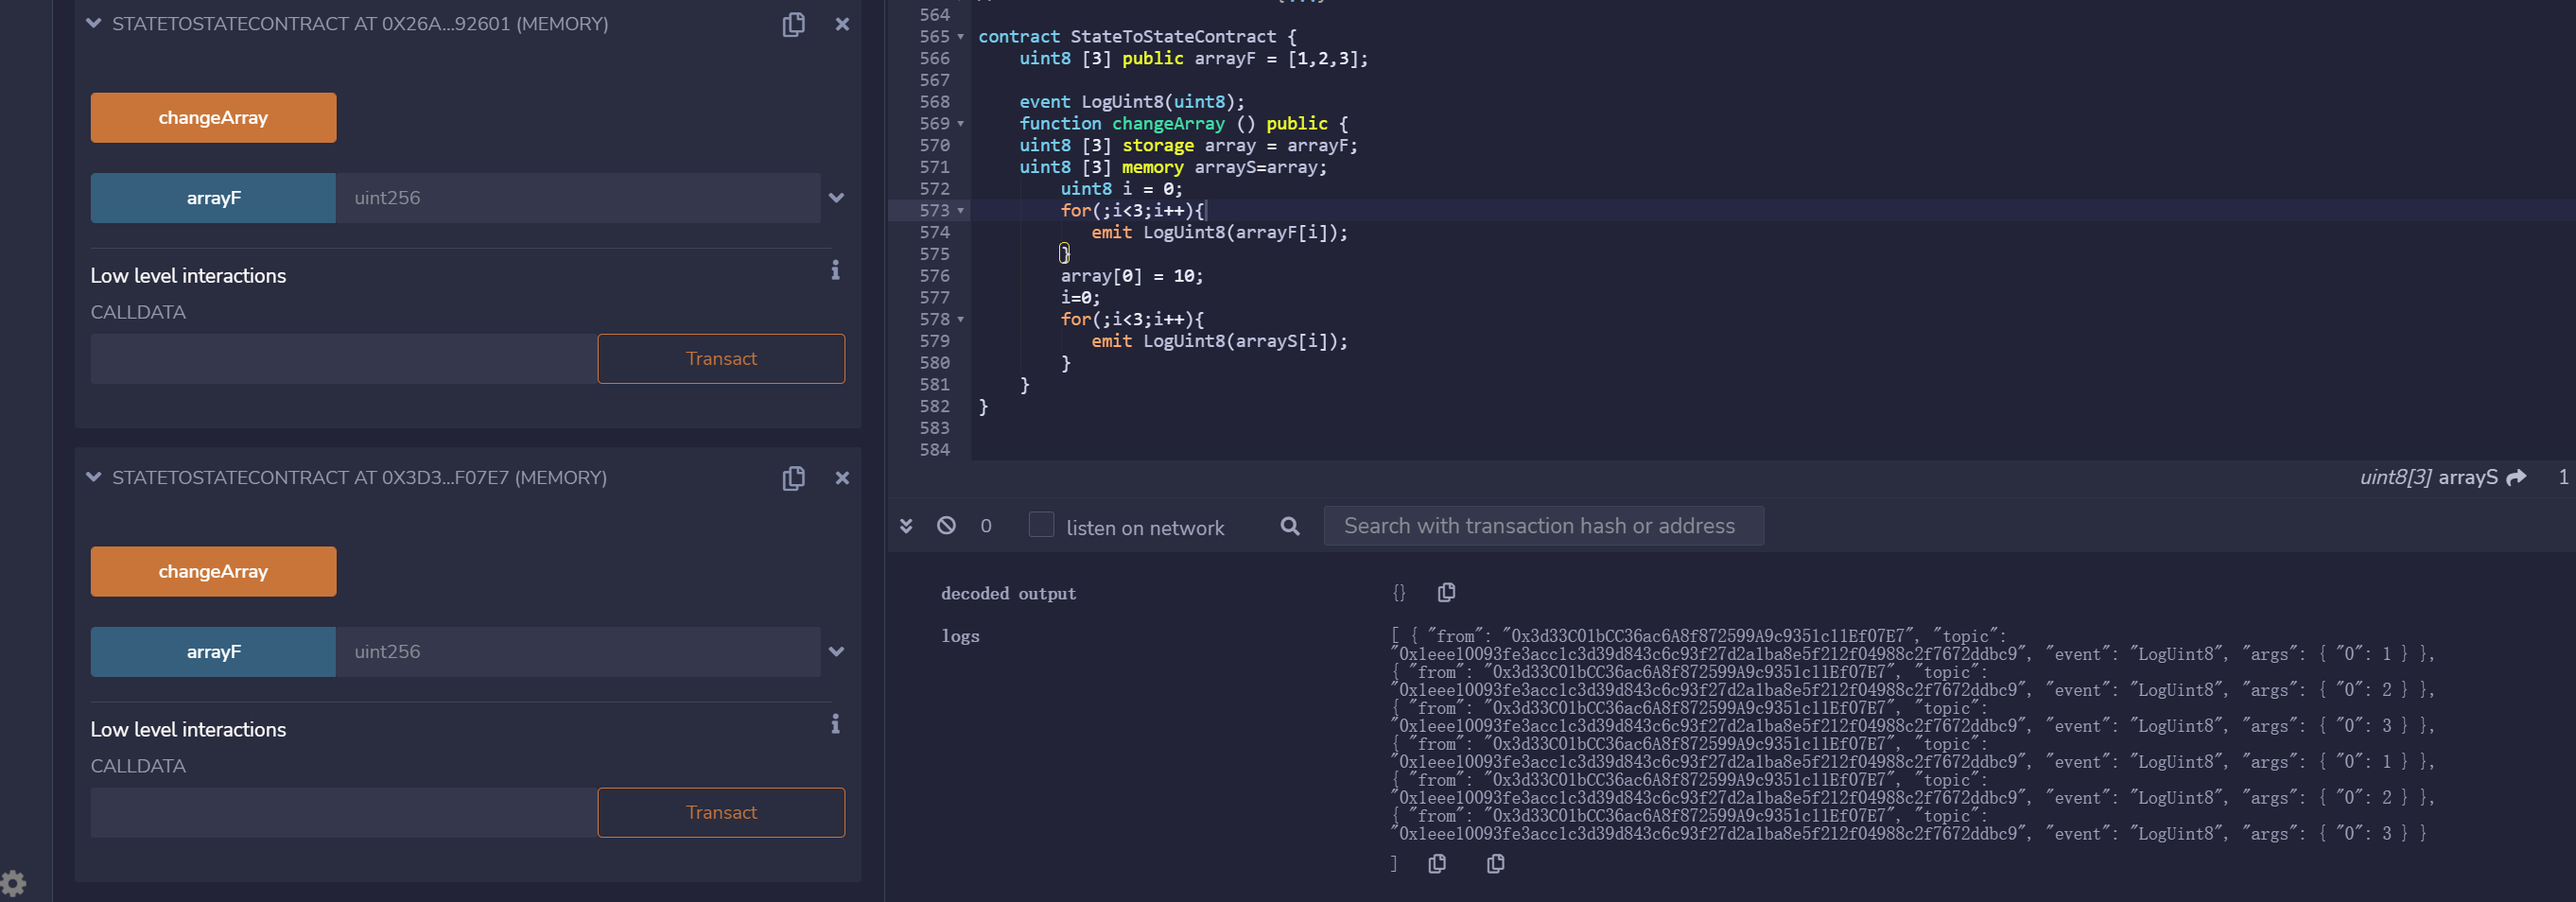Focus arrayF uint256 input of 0X26A...92601 contract

coord(578,198)
